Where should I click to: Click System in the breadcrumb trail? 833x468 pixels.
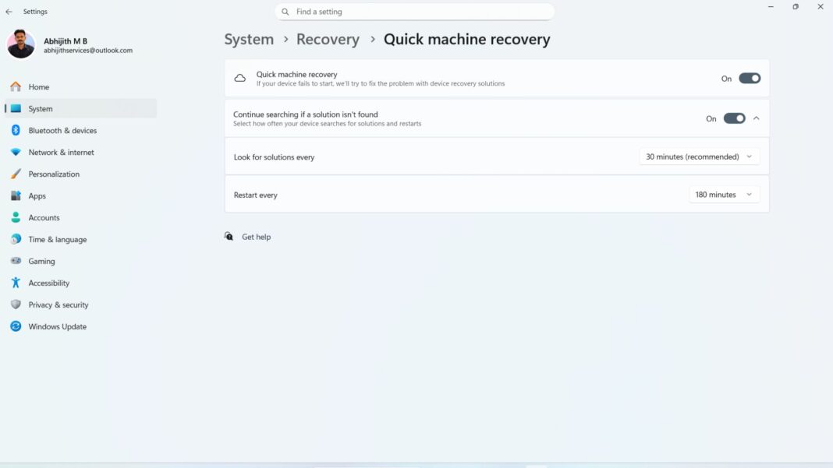coord(249,39)
